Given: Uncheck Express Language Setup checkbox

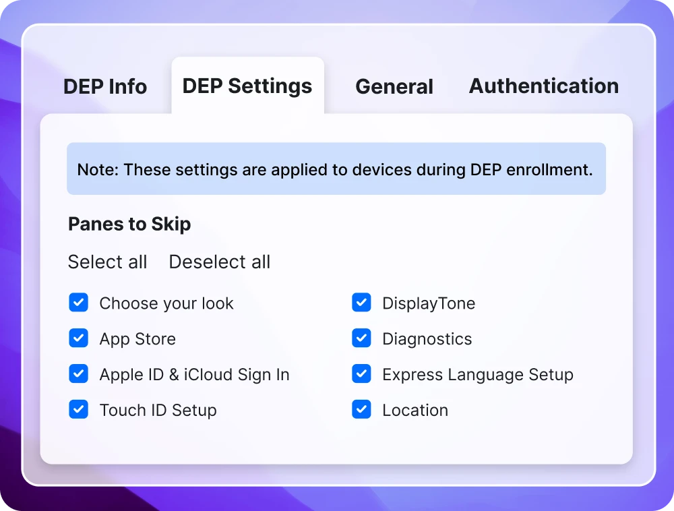Looking at the screenshot, I should point(361,374).
